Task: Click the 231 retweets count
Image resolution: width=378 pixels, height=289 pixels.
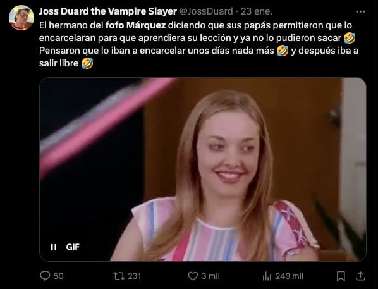Action: (x=134, y=276)
